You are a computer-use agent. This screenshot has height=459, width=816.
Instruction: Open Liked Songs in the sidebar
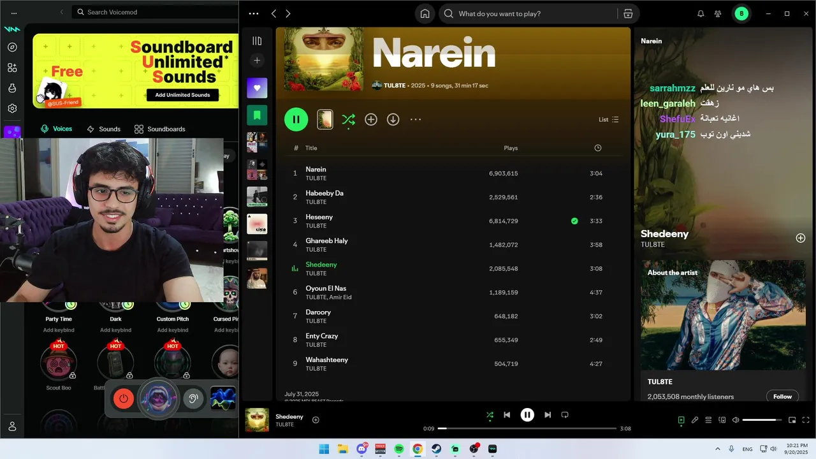257,88
